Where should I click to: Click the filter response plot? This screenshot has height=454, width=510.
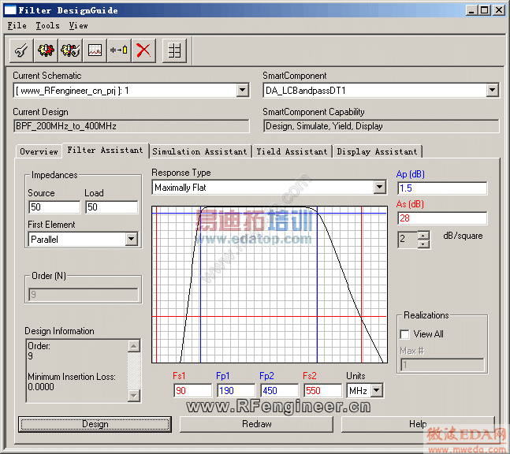[270, 285]
